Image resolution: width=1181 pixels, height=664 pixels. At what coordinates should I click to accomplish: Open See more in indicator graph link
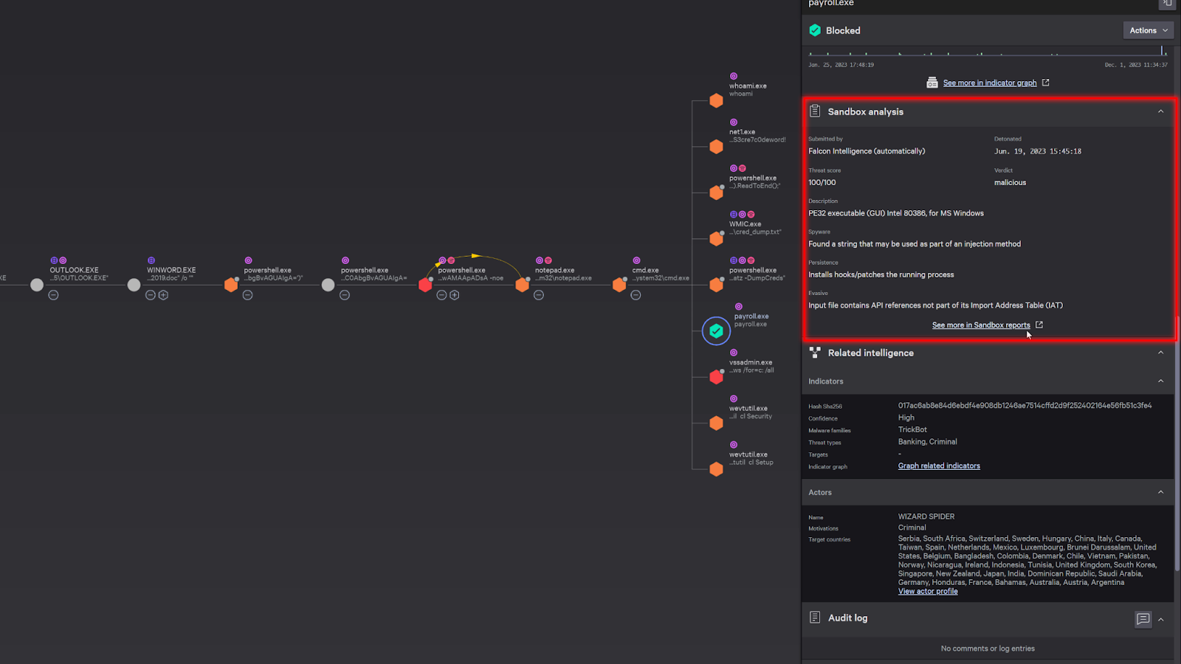tap(990, 83)
